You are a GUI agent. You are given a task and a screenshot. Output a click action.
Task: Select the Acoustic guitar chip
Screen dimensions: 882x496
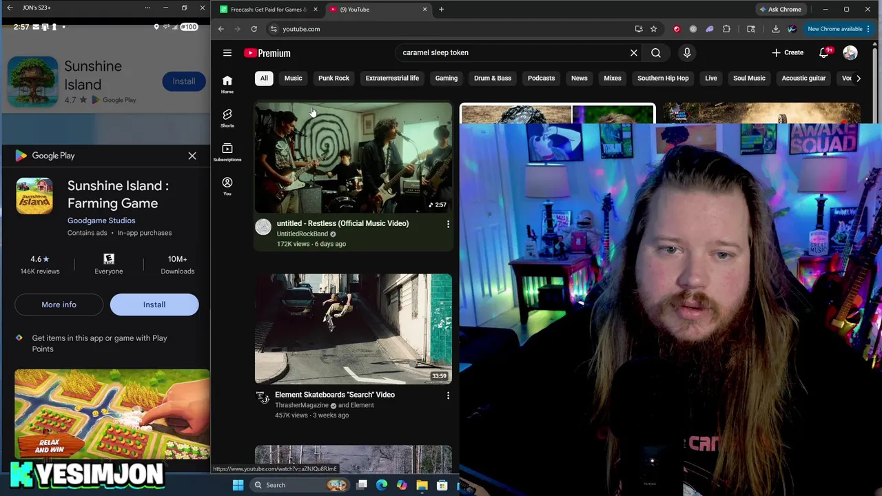(803, 79)
